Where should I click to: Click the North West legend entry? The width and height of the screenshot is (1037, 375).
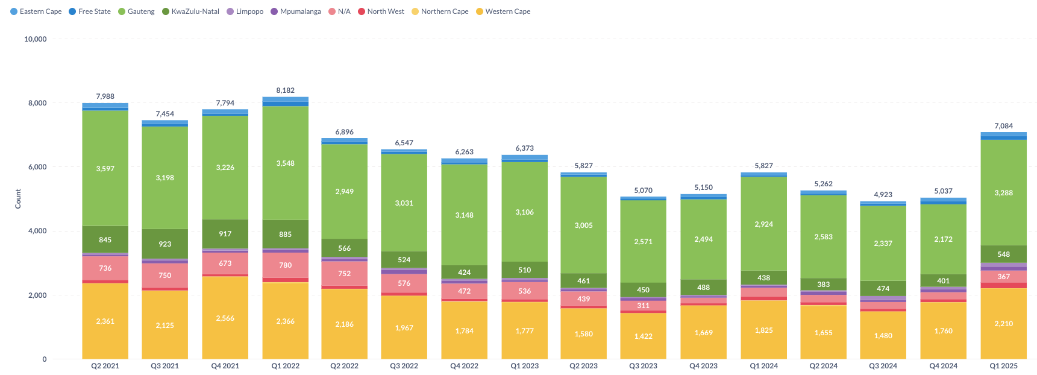point(381,11)
